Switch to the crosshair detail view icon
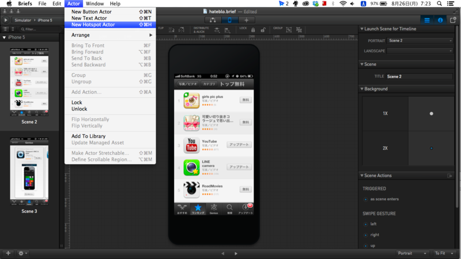This screenshot has width=461, height=259. click(x=247, y=20)
